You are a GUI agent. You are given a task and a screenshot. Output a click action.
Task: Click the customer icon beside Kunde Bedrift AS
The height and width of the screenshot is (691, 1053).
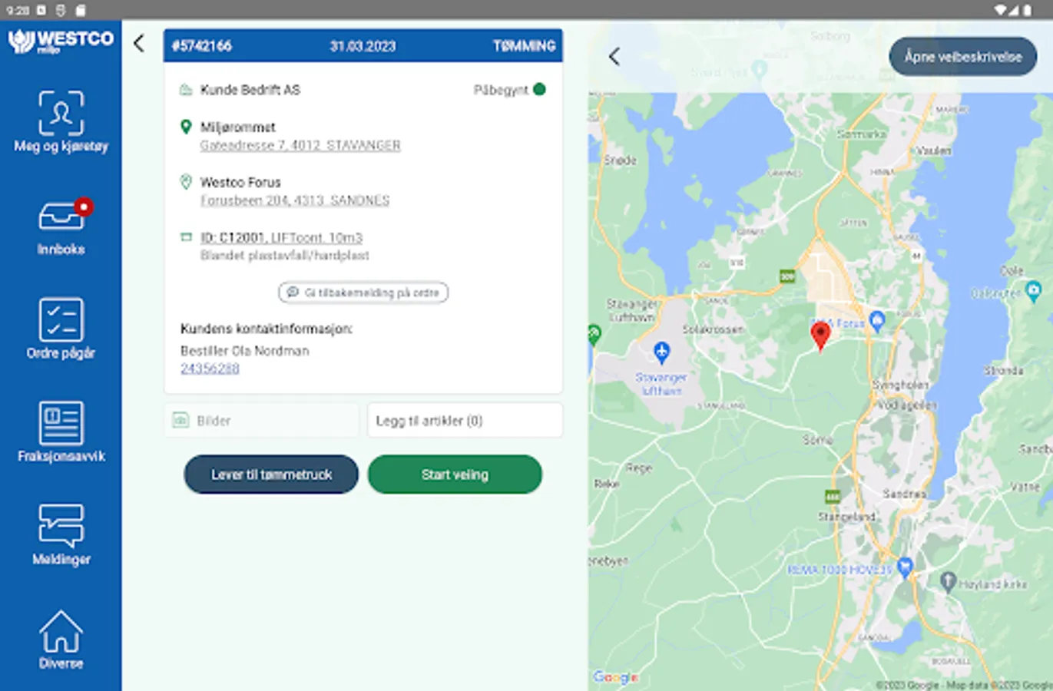pyautogui.click(x=186, y=90)
